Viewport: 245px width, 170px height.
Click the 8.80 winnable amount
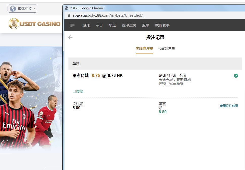pos(163,112)
